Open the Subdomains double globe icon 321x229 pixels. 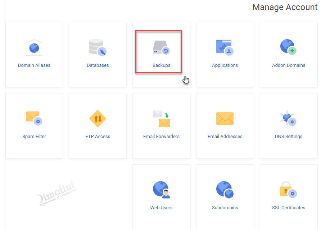point(225,190)
